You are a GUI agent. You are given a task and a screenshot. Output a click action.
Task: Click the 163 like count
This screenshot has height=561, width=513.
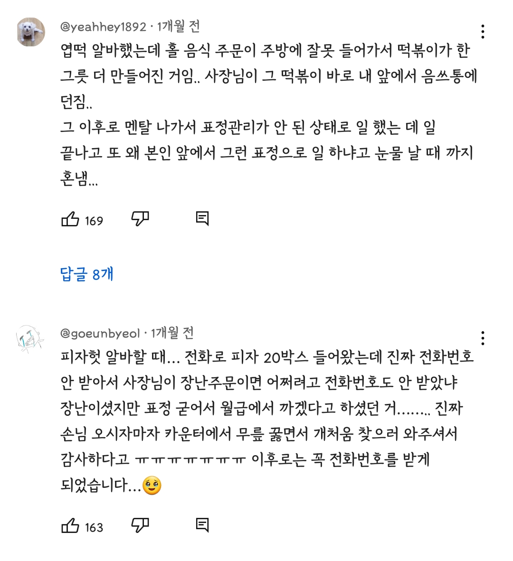pyautogui.click(x=94, y=528)
